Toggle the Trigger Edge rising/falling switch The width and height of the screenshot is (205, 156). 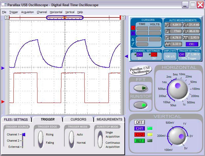(41, 139)
